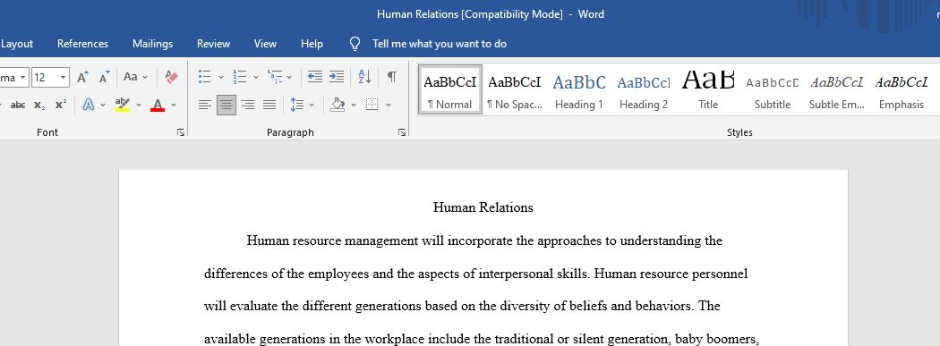This screenshot has height=346, width=940.
Task: Apply red font color
Action: coord(158,105)
